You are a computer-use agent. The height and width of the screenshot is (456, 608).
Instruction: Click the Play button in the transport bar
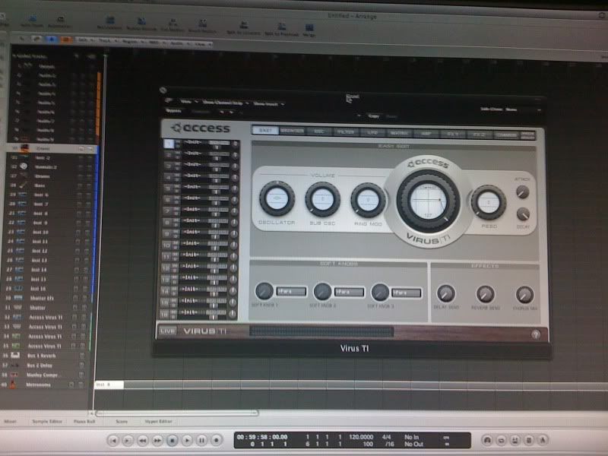tap(185, 440)
